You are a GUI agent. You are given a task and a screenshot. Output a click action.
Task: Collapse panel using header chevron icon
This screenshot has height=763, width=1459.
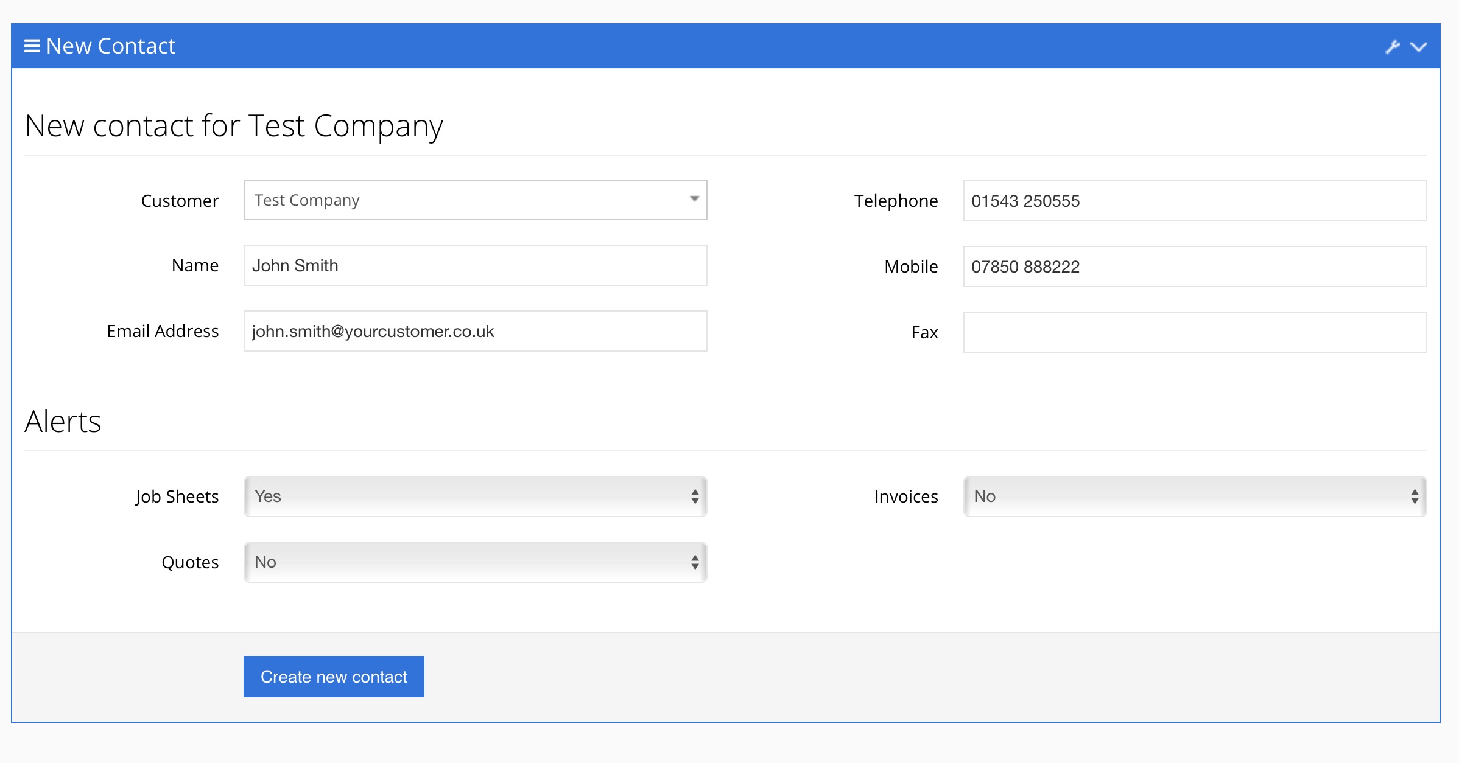(x=1419, y=47)
